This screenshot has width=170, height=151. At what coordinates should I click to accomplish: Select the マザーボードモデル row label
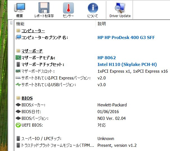point(38,58)
